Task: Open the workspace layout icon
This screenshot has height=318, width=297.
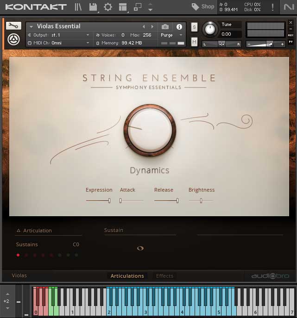Action: (x=123, y=7)
